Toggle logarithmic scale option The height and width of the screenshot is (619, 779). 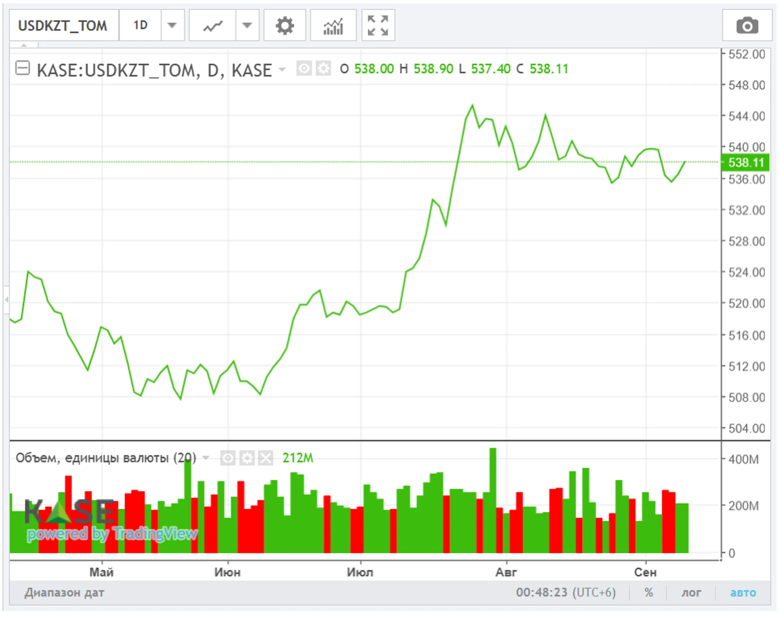tap(691, 592)
